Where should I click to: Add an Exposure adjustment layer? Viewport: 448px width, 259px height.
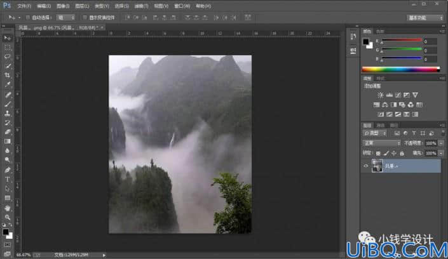click(406, 95)
